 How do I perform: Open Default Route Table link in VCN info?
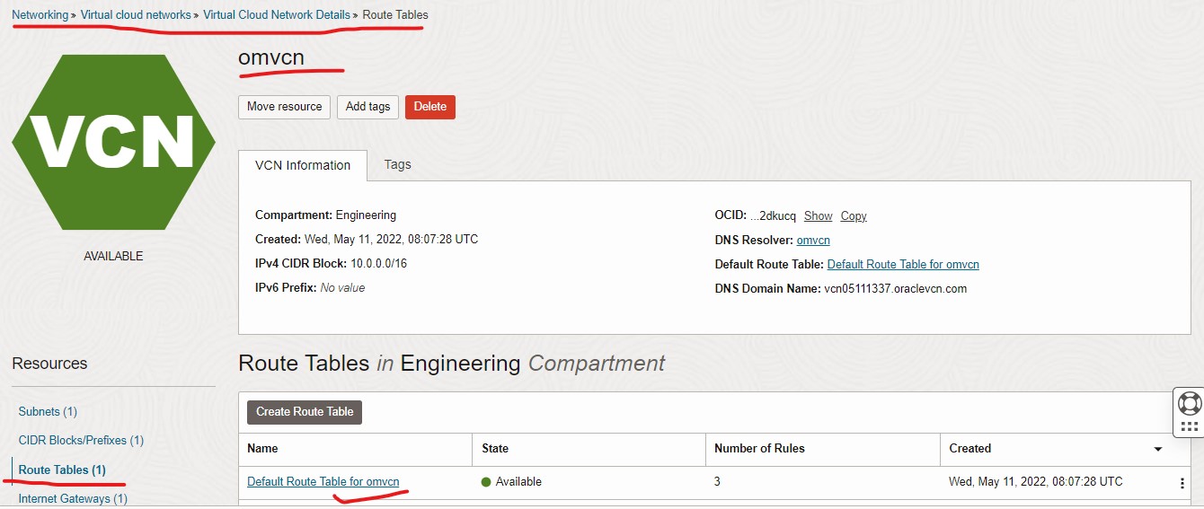902,265
